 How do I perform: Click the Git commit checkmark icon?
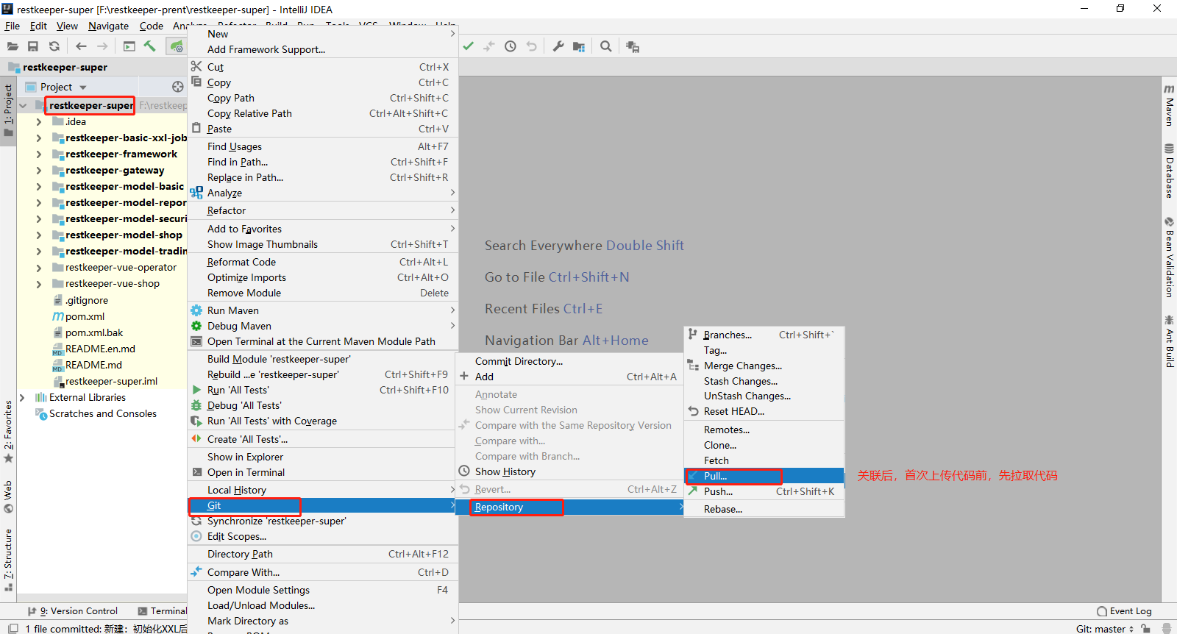point(469,46)
